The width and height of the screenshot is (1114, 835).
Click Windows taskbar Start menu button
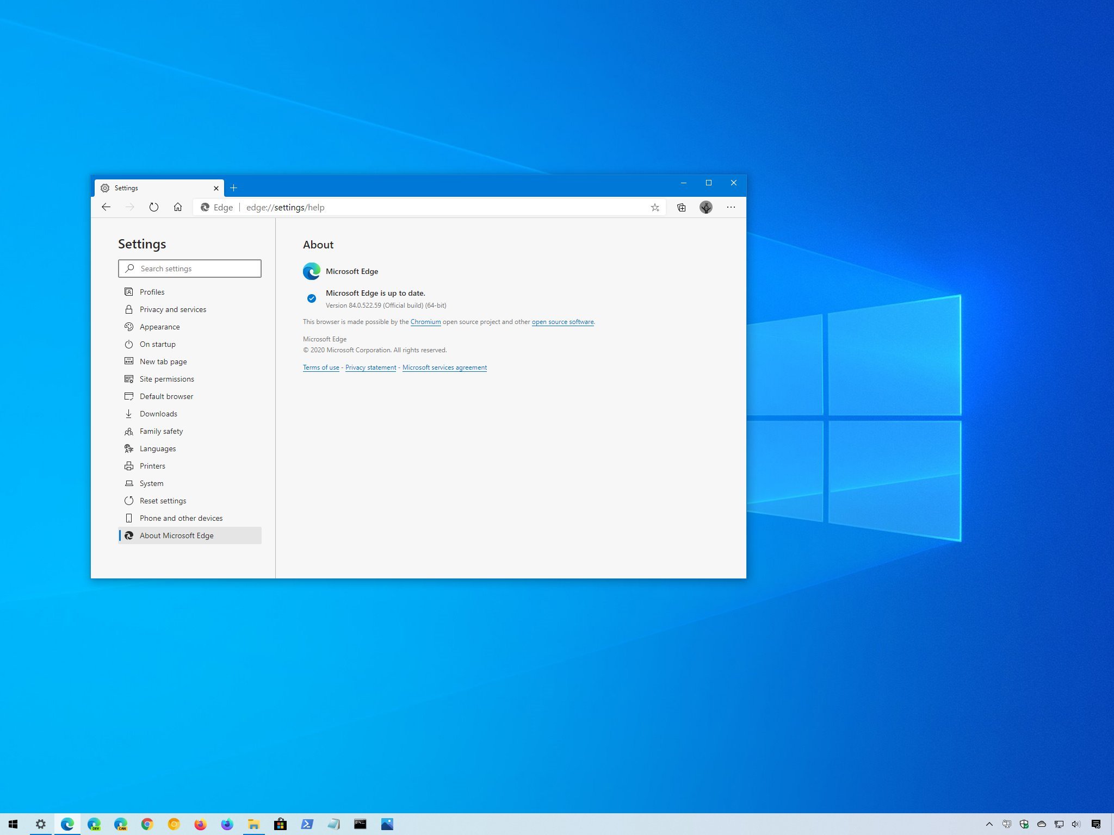point(14,825)
